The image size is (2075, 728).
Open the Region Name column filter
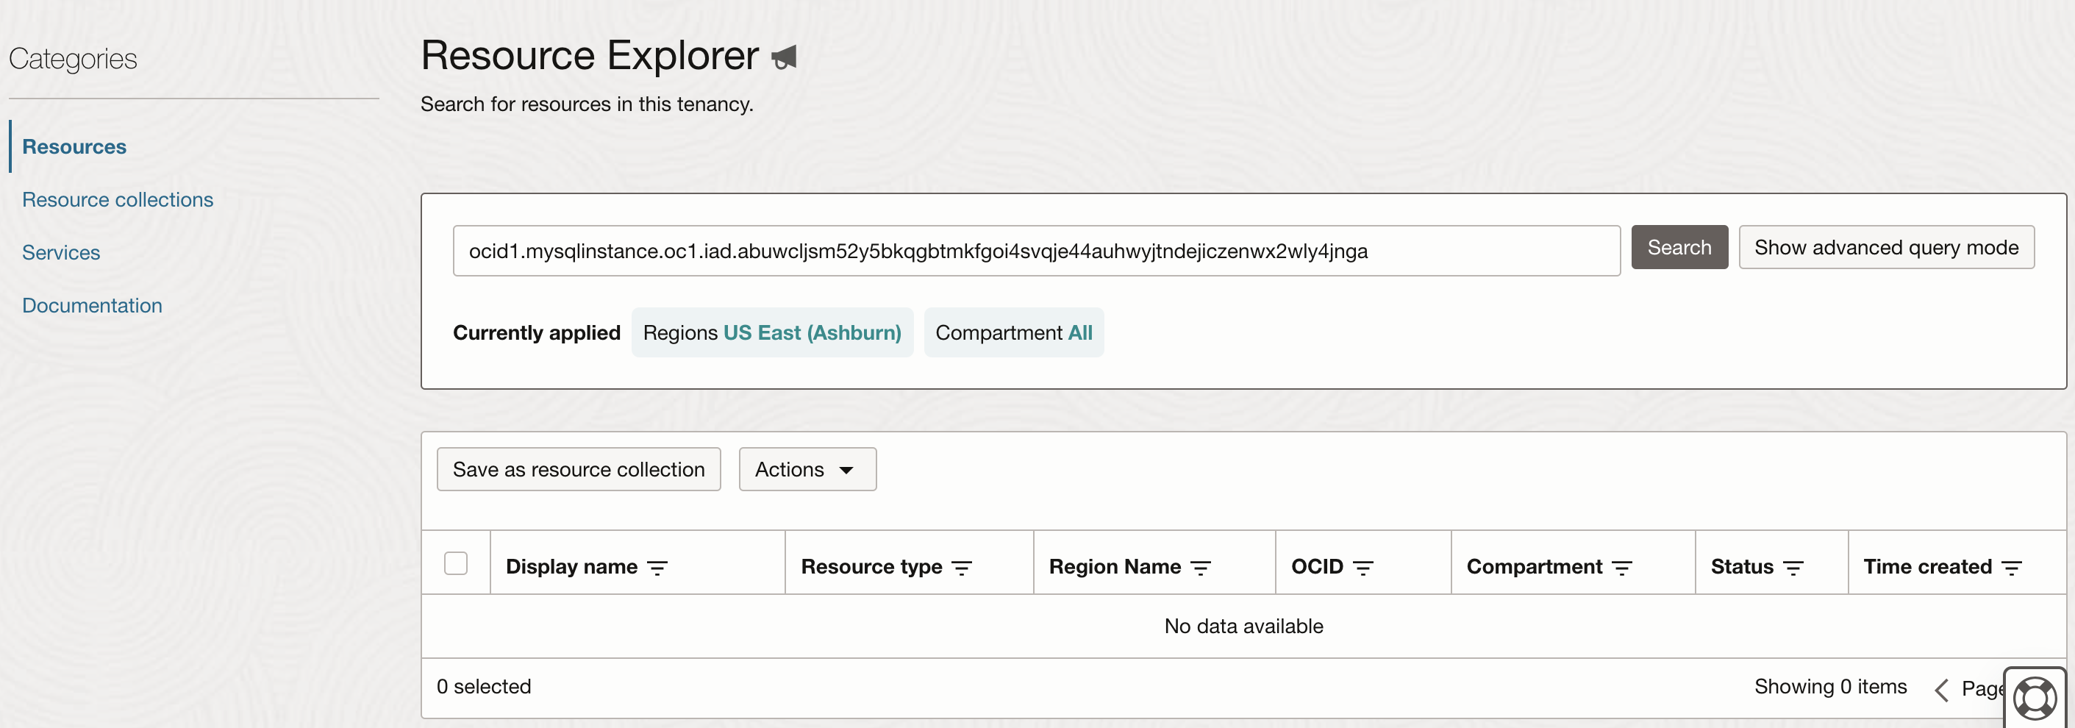click(1201, 566)
